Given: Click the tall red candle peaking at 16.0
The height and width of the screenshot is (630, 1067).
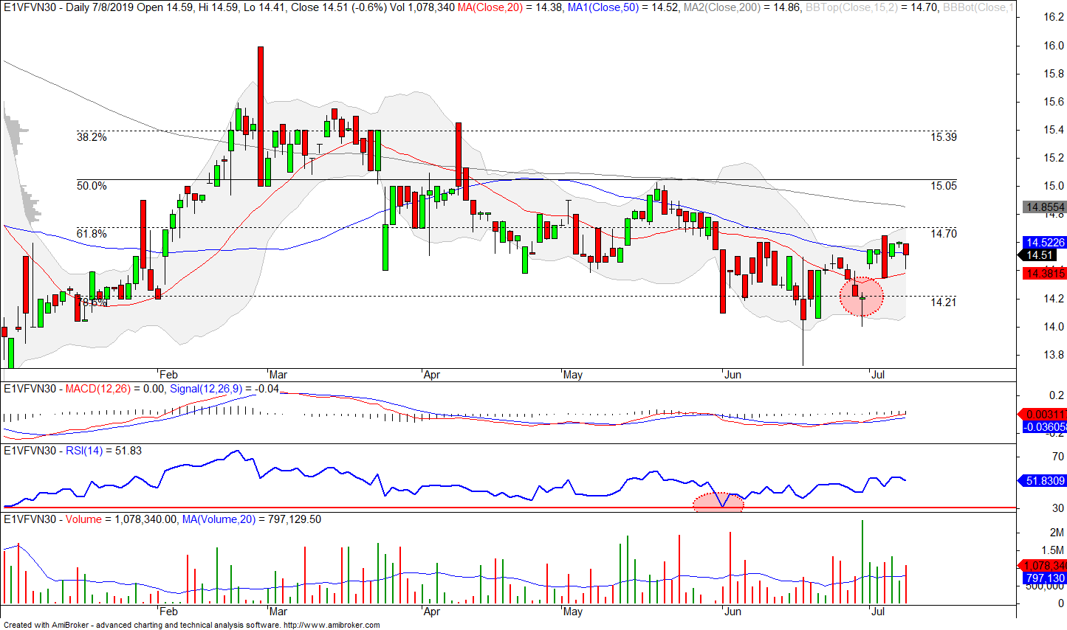Looking at the screenshot, I should point(261,116).
